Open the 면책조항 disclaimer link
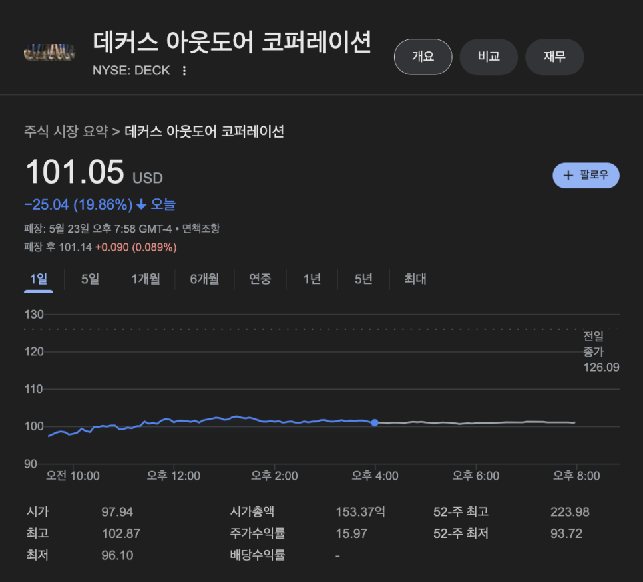This screenshot has height=582, width=643. [x=201, y=229]
